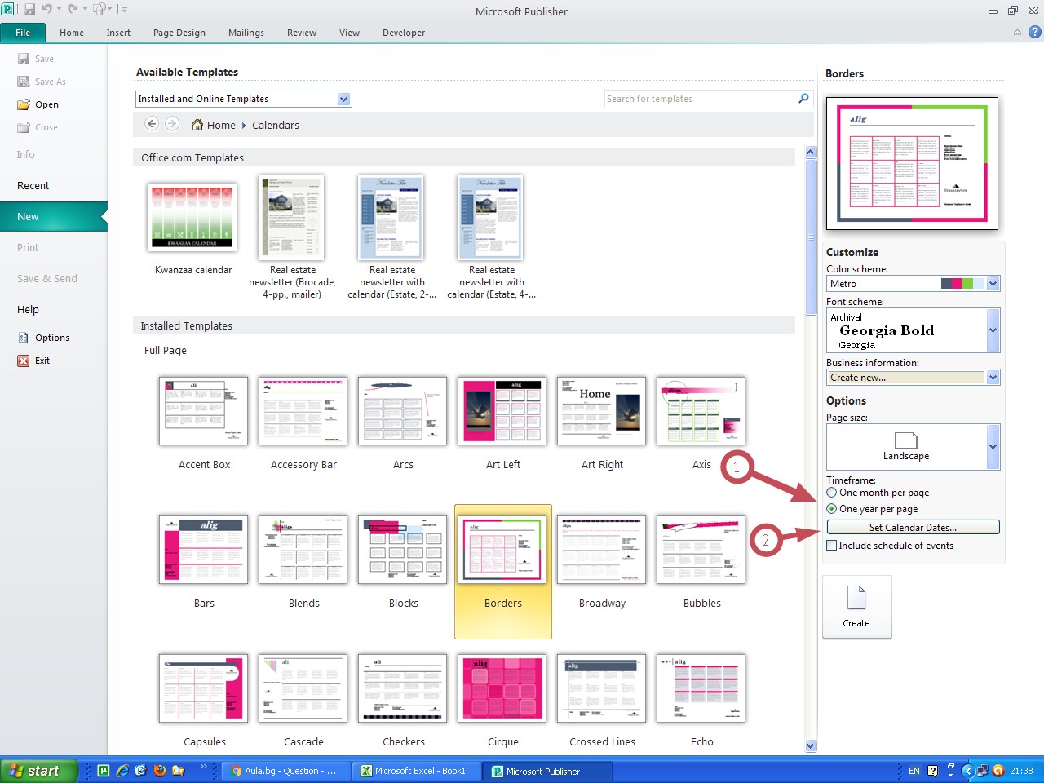Expand the Installed and Online Templates dropdown

point(344,99)
